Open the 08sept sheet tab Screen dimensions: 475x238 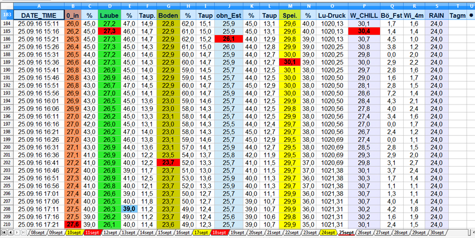tap(38, 232)
